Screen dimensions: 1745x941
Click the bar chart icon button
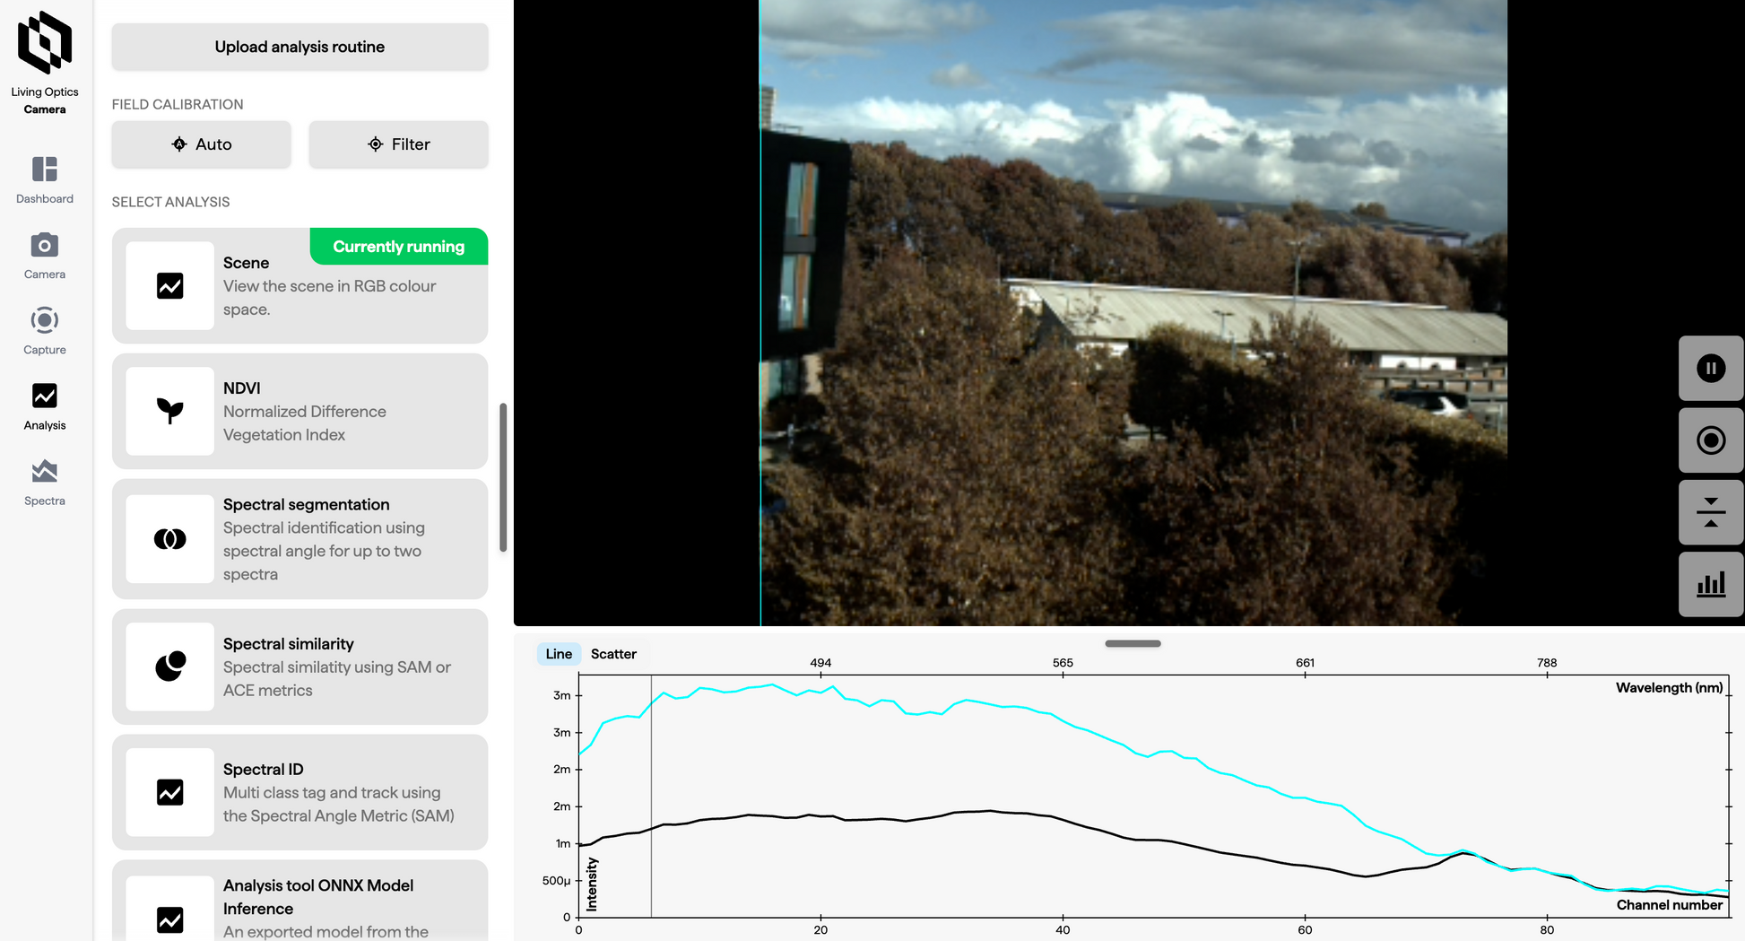tap(1711, 584)
